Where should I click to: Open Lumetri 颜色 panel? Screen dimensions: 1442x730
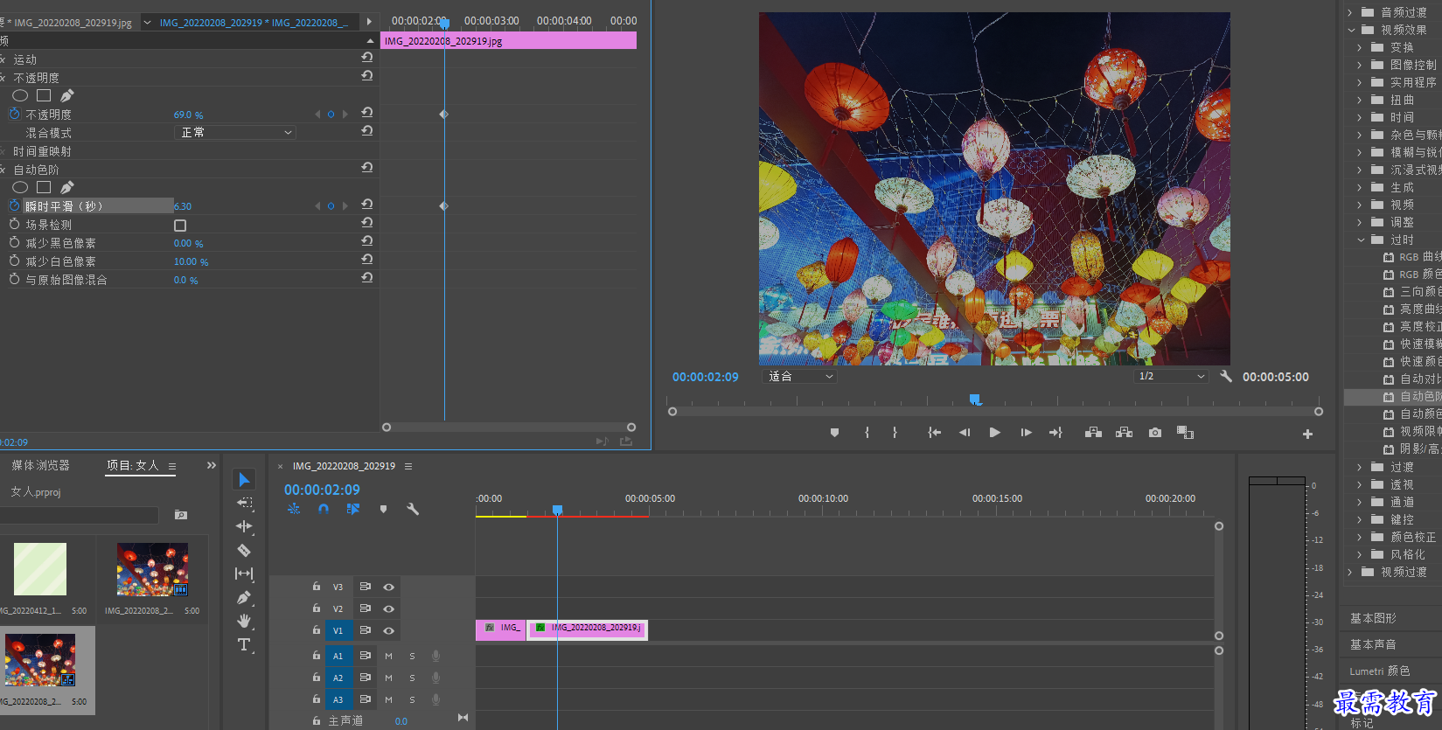1380,671
